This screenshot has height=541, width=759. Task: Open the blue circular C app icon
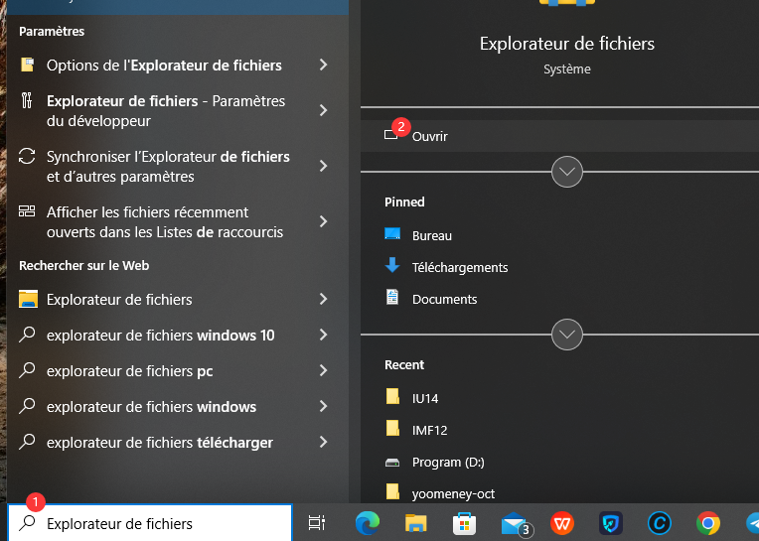(660, 523)
